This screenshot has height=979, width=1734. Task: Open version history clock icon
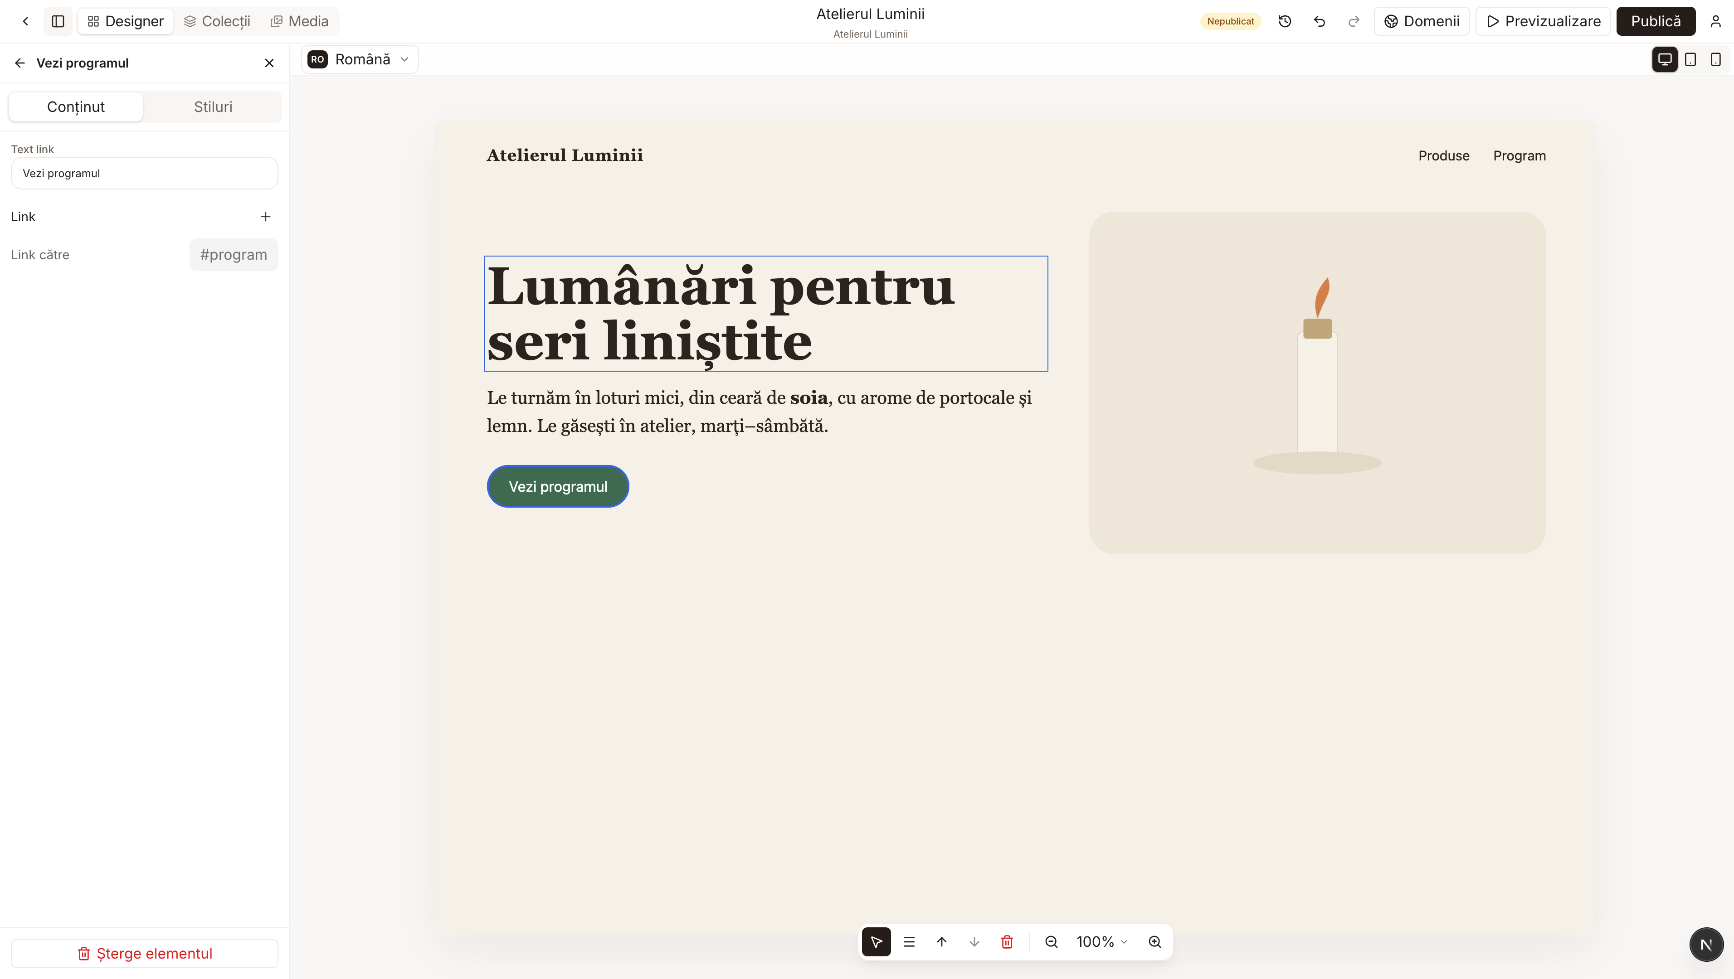(1284, 21)
